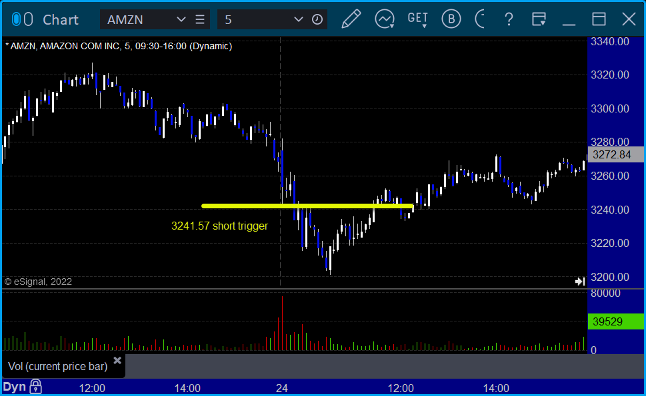Toggle the Dyn lock icon
The height and width of the screenshot is (396, 646).
pyautogui.click(x=35, y=387)
